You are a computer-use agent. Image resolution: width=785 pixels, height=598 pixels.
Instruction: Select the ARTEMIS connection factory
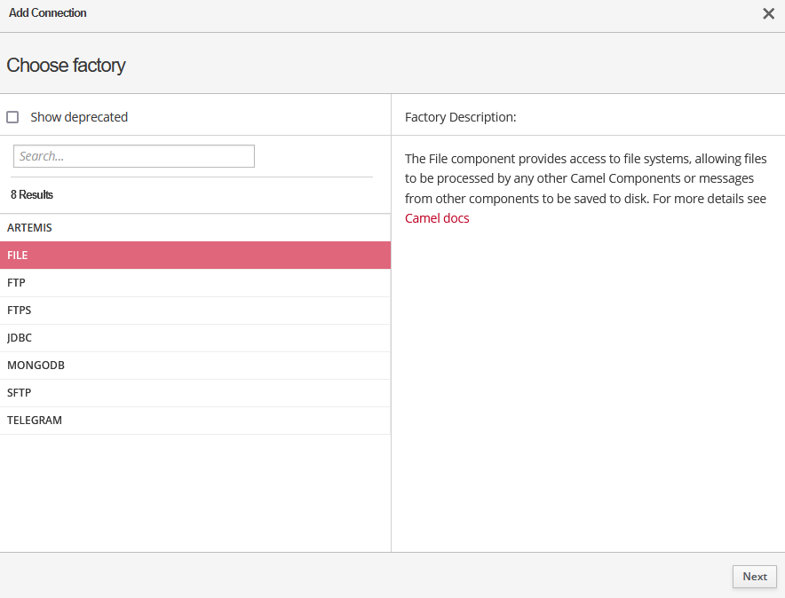pyautogui.click(x=29, y=227)
